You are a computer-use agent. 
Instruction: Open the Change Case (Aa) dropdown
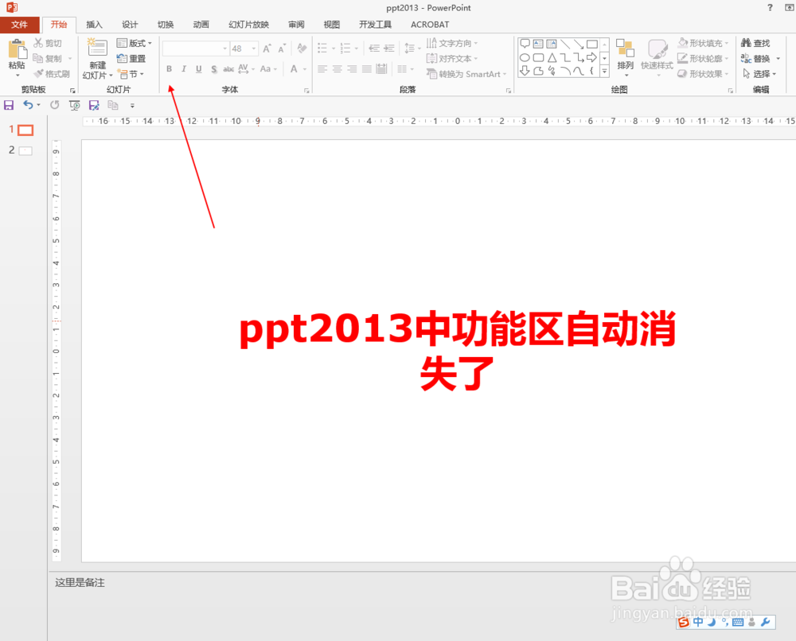pyautogui.click(x=268, y=69)
